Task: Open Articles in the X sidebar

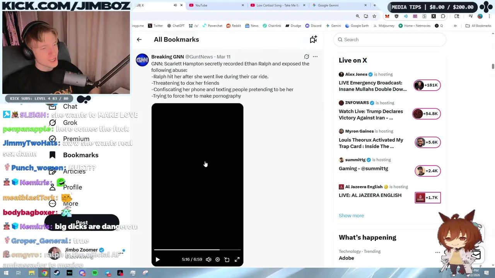Action: [67, 171]
